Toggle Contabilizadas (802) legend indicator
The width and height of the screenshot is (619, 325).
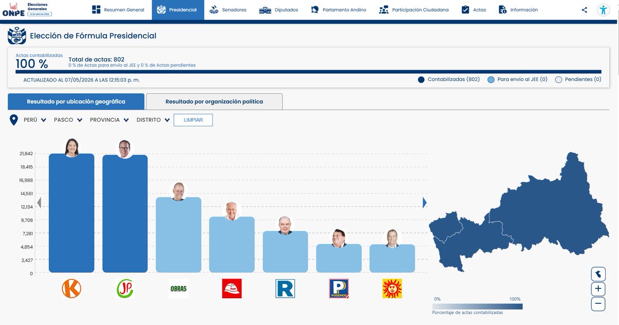tap(421, 79)
